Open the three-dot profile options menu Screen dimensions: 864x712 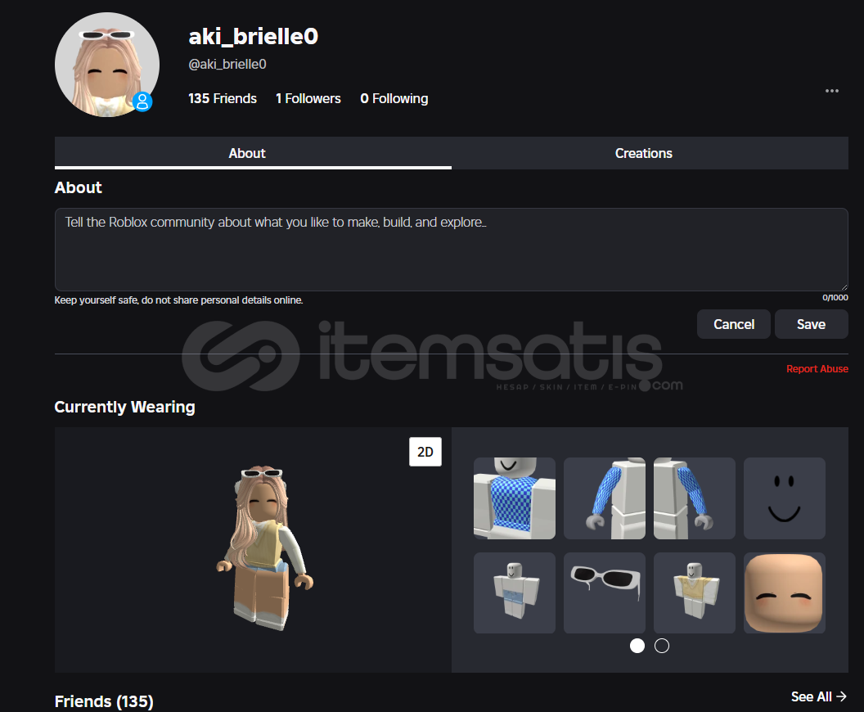[832, 91]
